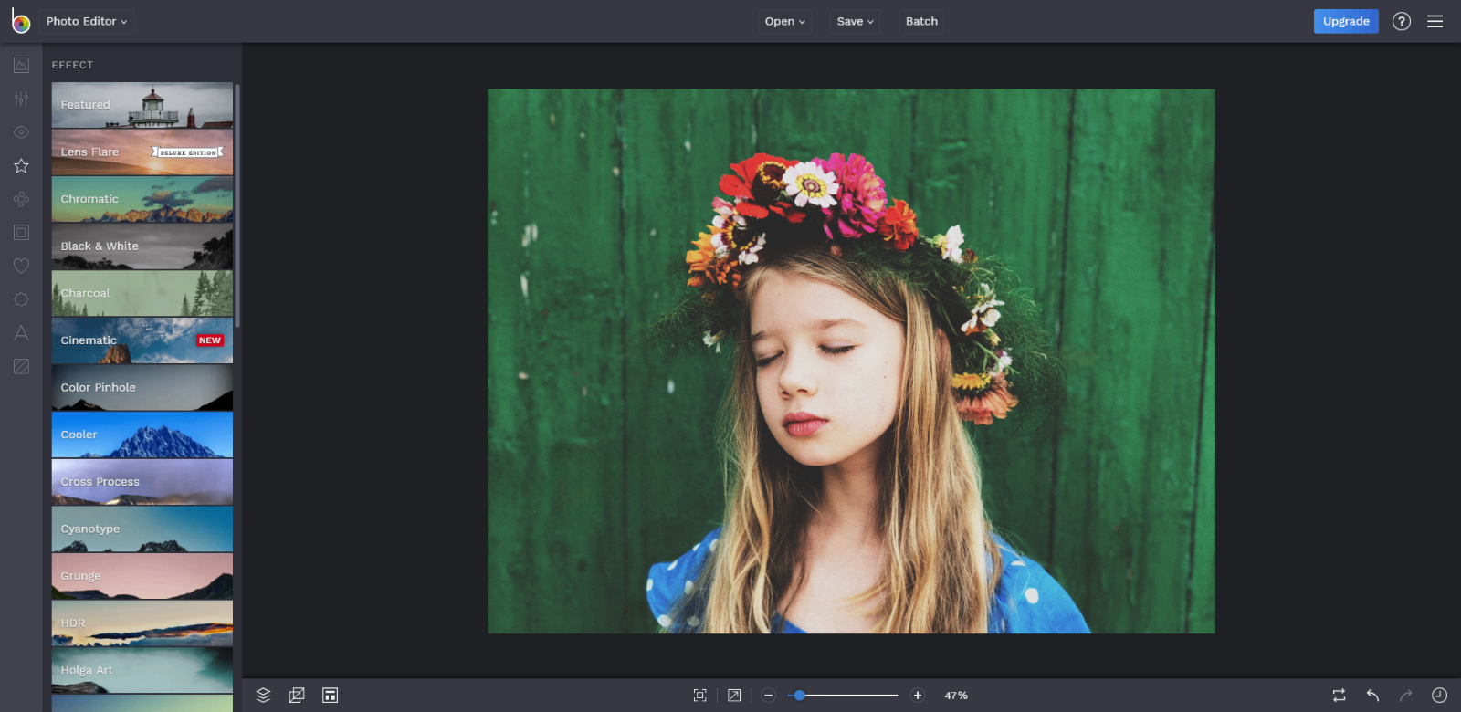The height and width of the screenshot is (712, 1461).
Task: Open the hamburger menu
Action: (x=1435, y=21)
